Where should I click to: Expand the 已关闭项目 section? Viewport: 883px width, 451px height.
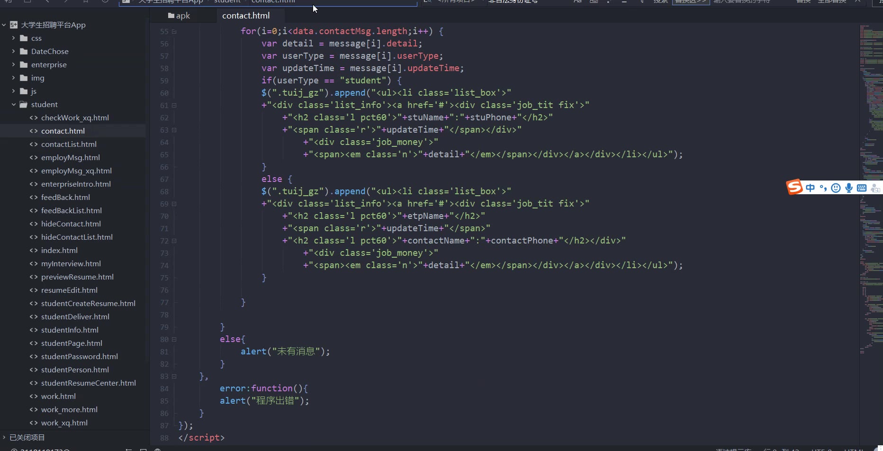(x=4, y=437)
